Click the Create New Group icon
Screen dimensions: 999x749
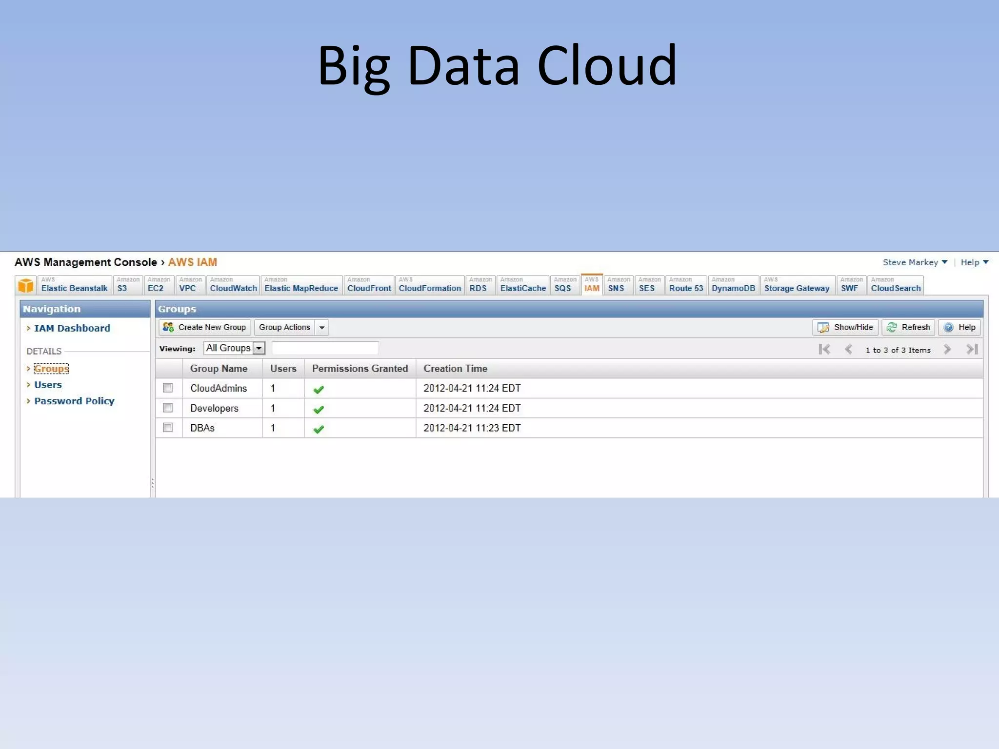[x=168, y=327]
